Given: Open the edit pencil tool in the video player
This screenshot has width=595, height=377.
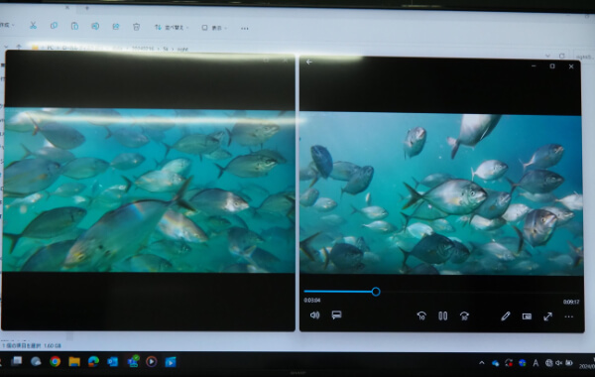Looking at the screenshot, I should point(505,316).
